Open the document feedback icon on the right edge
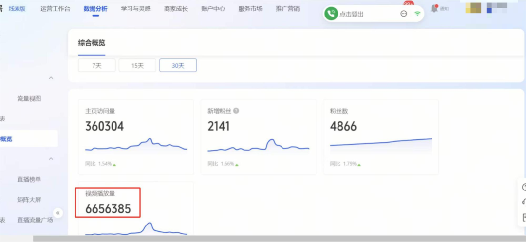526x242 pixels. [x=524, y=217]
